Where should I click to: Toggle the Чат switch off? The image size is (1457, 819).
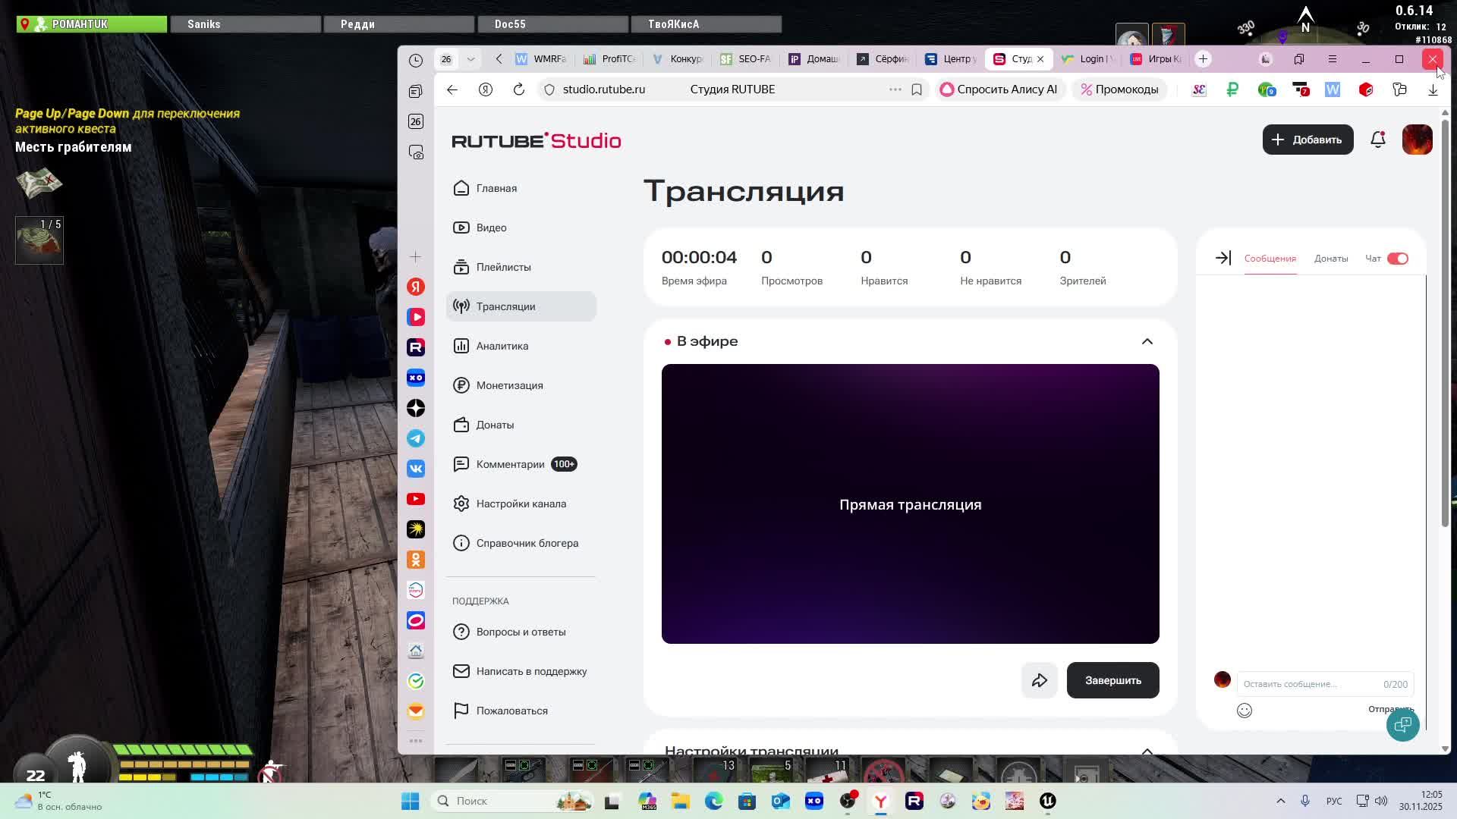(x=1398, y=258)
